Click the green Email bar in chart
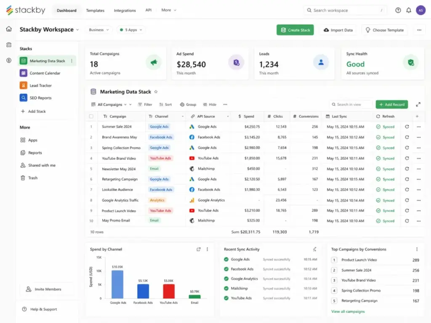 pyautogui.click(x=194, y=297)
